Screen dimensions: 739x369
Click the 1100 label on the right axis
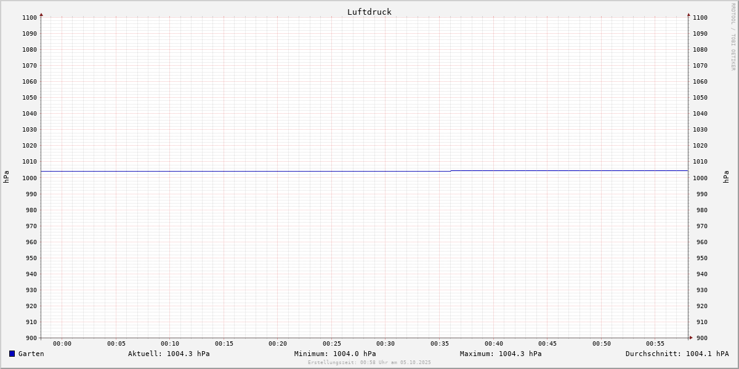click(700, 18)
